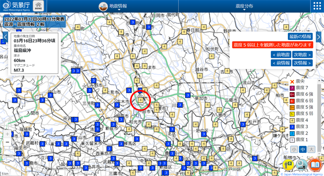Collapse the left earthquake info panel arrow

click(6, 37)
